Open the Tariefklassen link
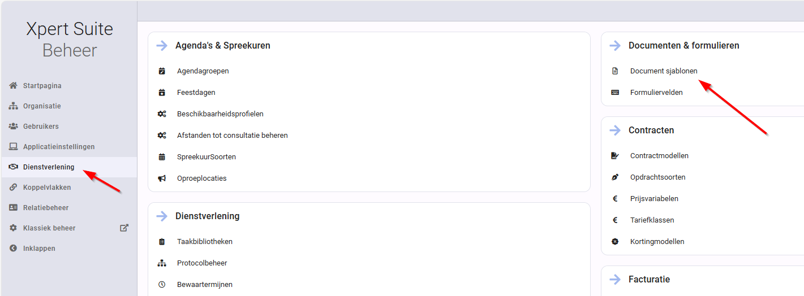 652,220
